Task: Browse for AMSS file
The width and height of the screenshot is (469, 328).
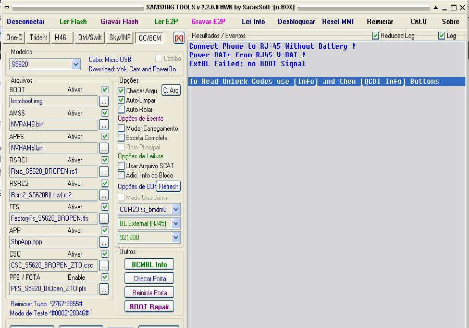Action: coord(104,124)
